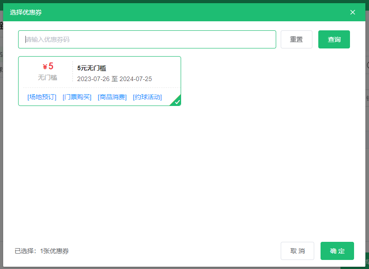369x269 pixels.
Task: Click the red ¥5 coupon amount
Action: 48,67
